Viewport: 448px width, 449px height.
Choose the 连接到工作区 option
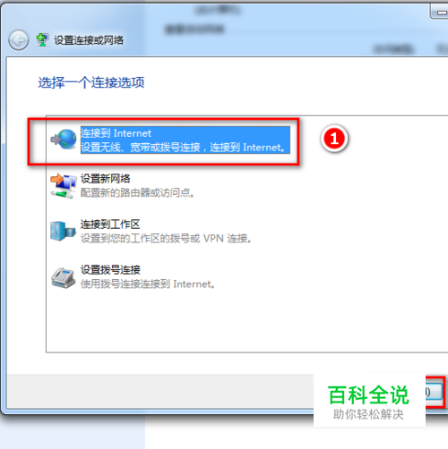pos(110,224)
